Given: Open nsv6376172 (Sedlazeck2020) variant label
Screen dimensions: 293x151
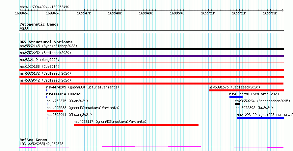Looking at the screenshot, I should [45, 73].
